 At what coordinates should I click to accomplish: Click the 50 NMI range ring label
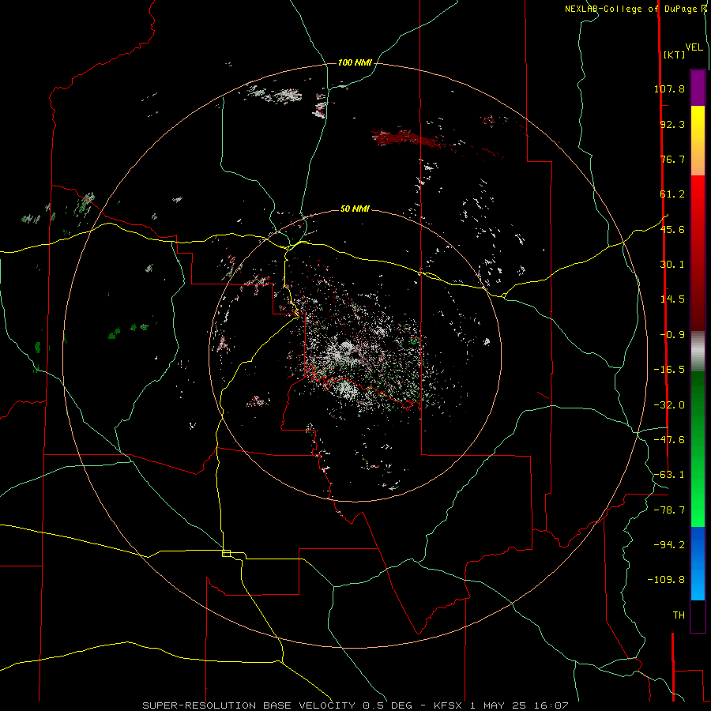[355, 209]
